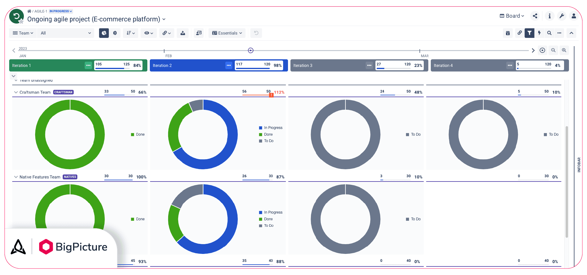
Task: Open the gear settings icon in toolbar
Action: [115, 33]
